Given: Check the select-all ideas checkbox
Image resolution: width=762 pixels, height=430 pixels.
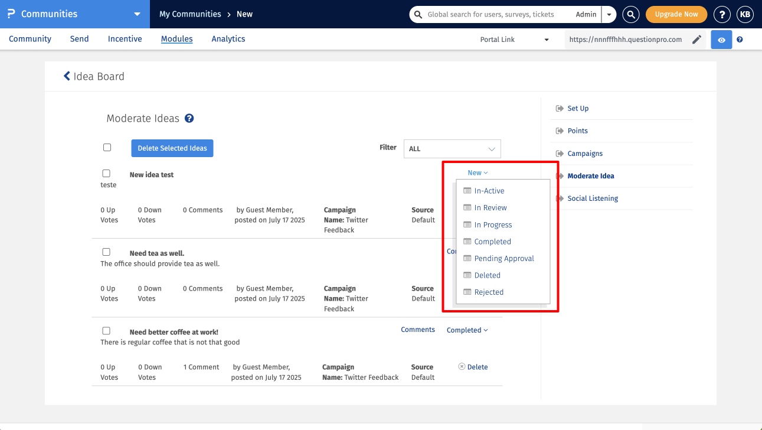Looking at the screenshot, I should [x=107, y=148].
